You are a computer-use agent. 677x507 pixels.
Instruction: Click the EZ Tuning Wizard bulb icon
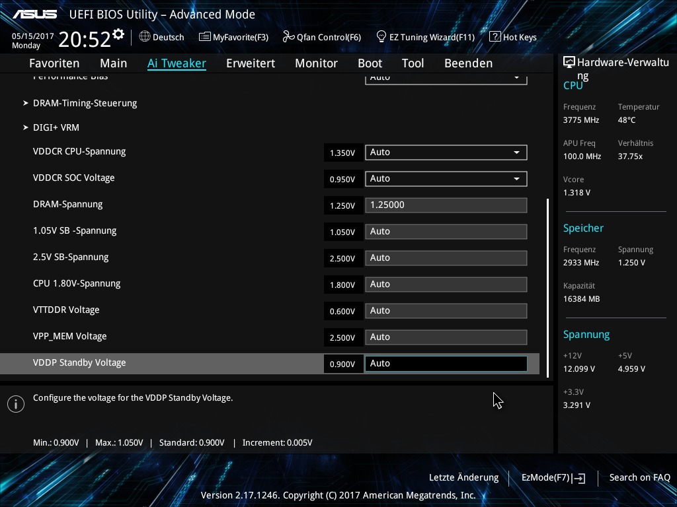[x=381, y=37]
